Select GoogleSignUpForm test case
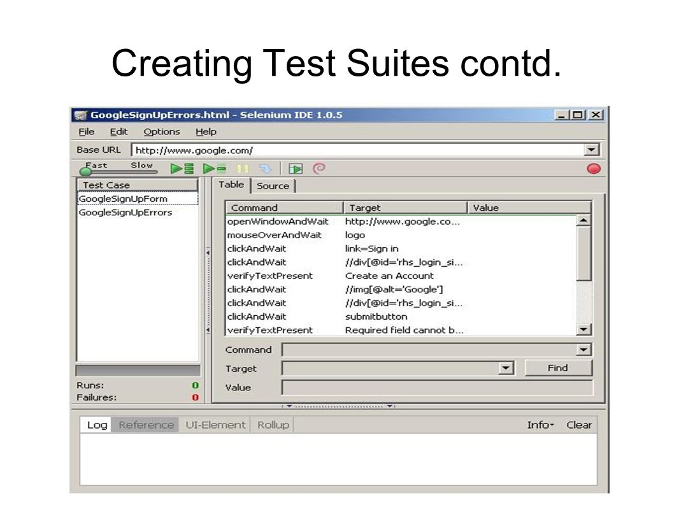674x505 pixels. pos(138,199)
